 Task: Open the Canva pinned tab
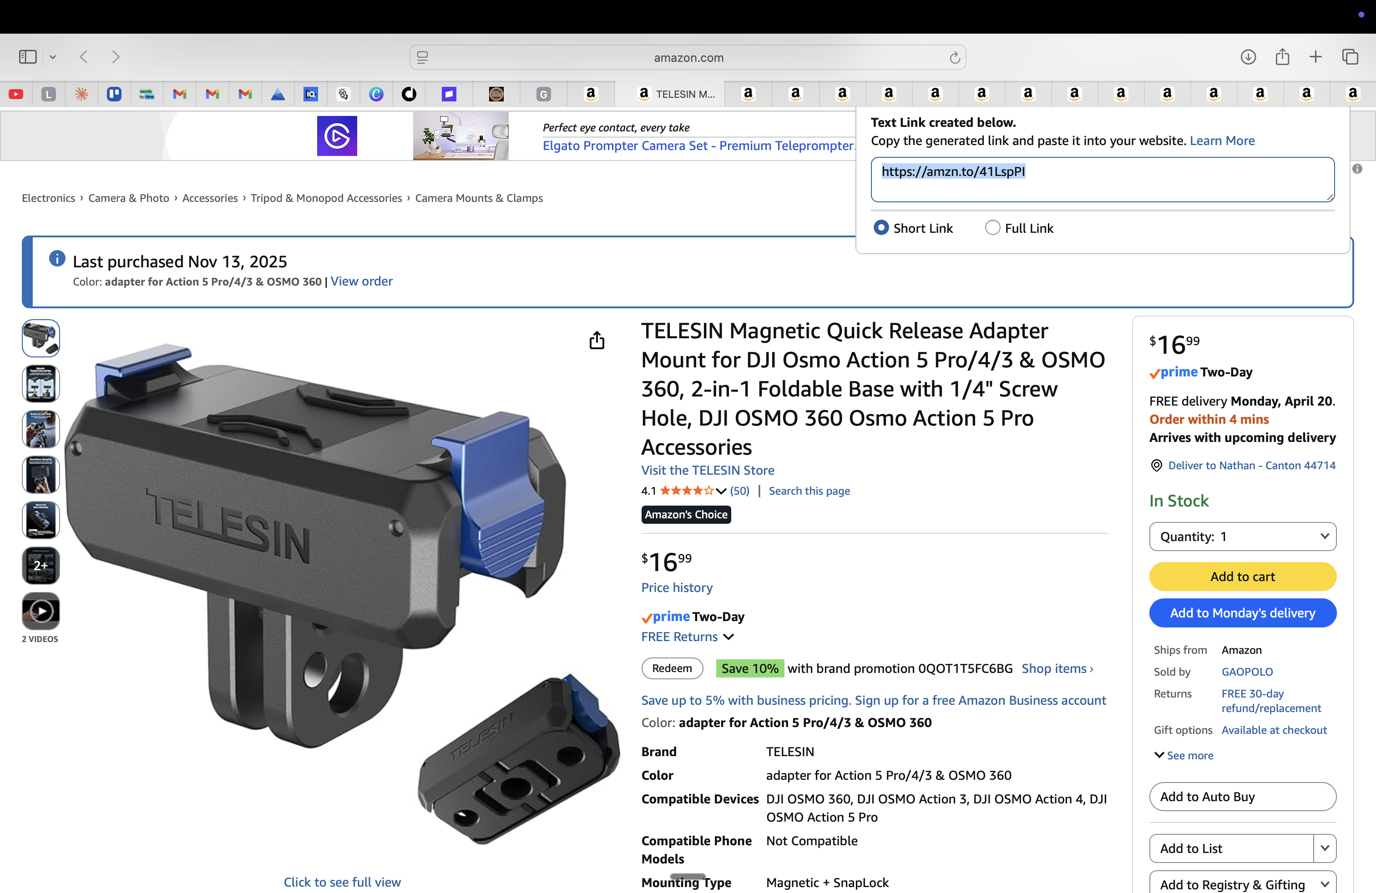376,94
